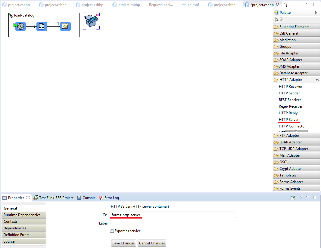Pick HTTP Server from the palette
The image size is (321, 248).
pyautogui.click(x=288, y=120)
